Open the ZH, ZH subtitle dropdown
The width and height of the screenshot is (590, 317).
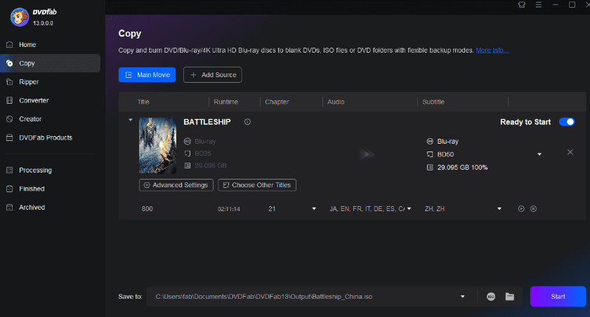[499, 209]
